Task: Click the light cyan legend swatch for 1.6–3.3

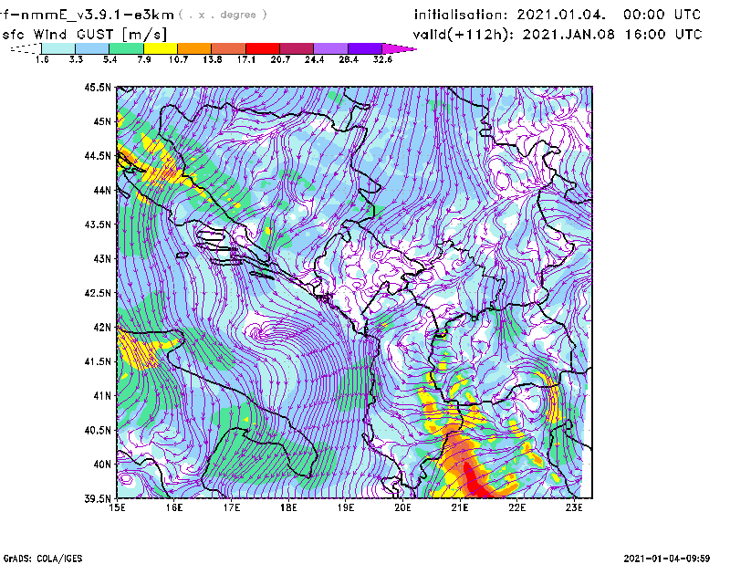Action: (58, 48)
